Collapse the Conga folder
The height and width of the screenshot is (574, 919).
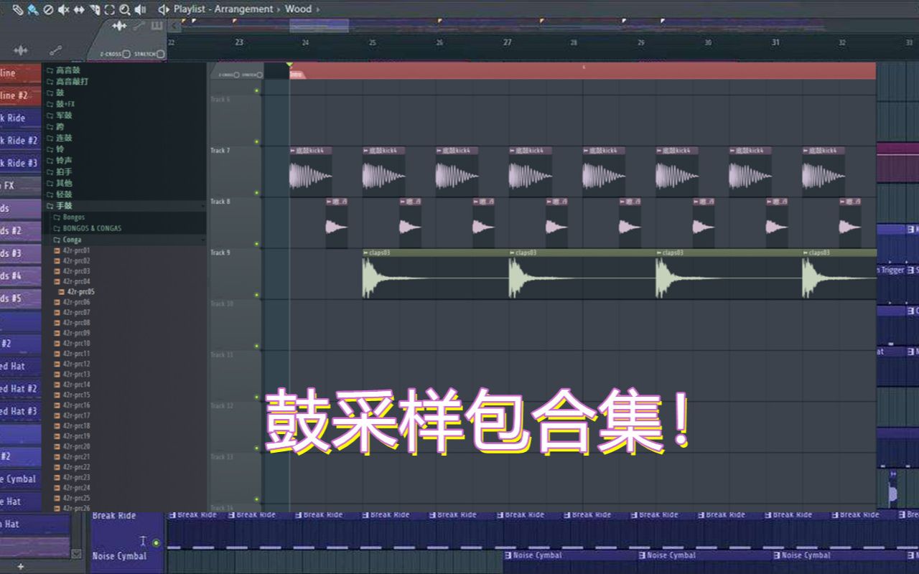[x=67, y=240]
